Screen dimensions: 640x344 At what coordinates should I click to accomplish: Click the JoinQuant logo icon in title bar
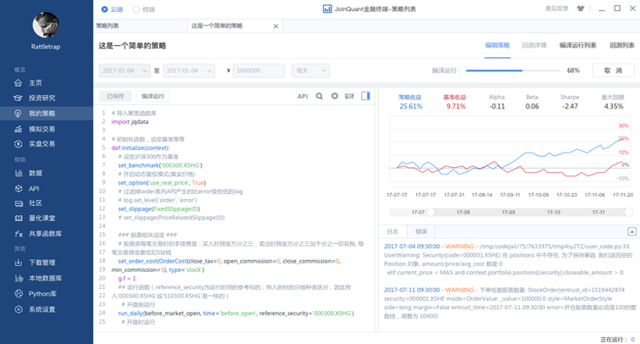point(327,9)
